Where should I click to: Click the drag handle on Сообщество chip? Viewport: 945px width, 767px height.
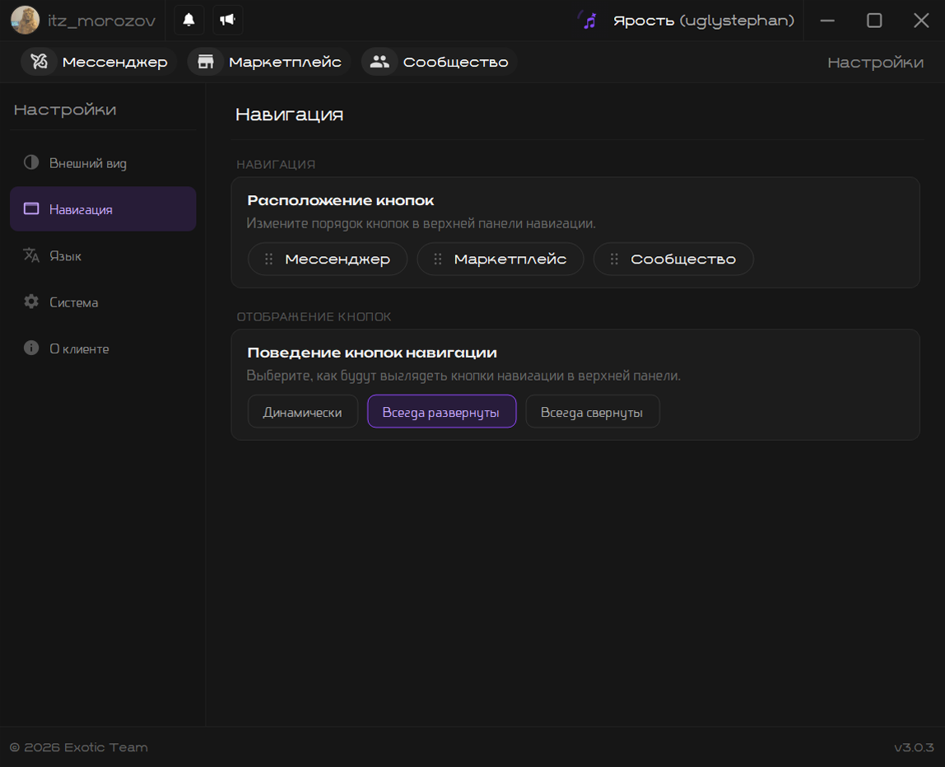[x=614, y=260]
